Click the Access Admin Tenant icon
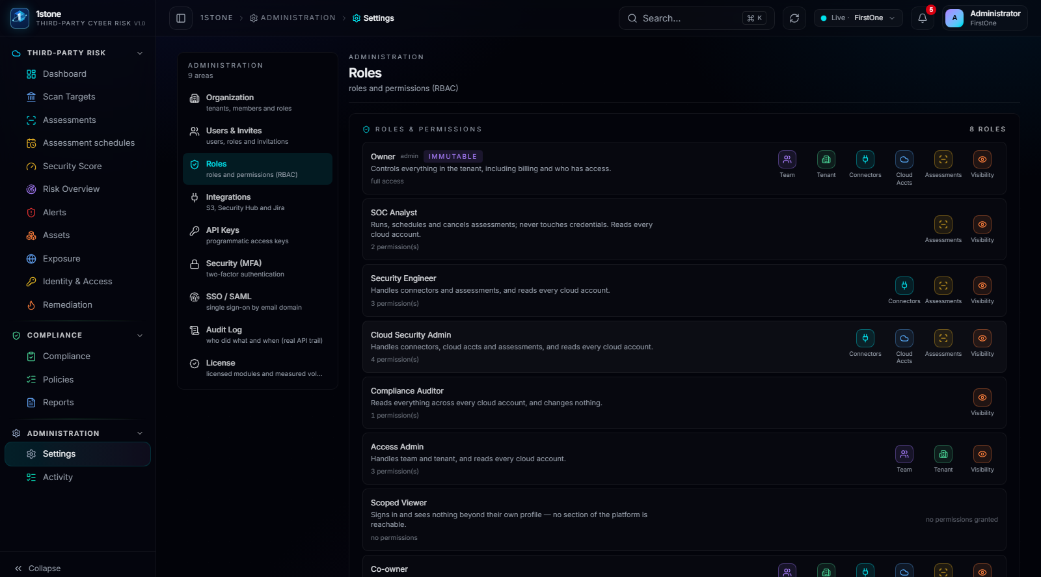The height and width of the screenshot is (577, 1041). coord(943,454)
